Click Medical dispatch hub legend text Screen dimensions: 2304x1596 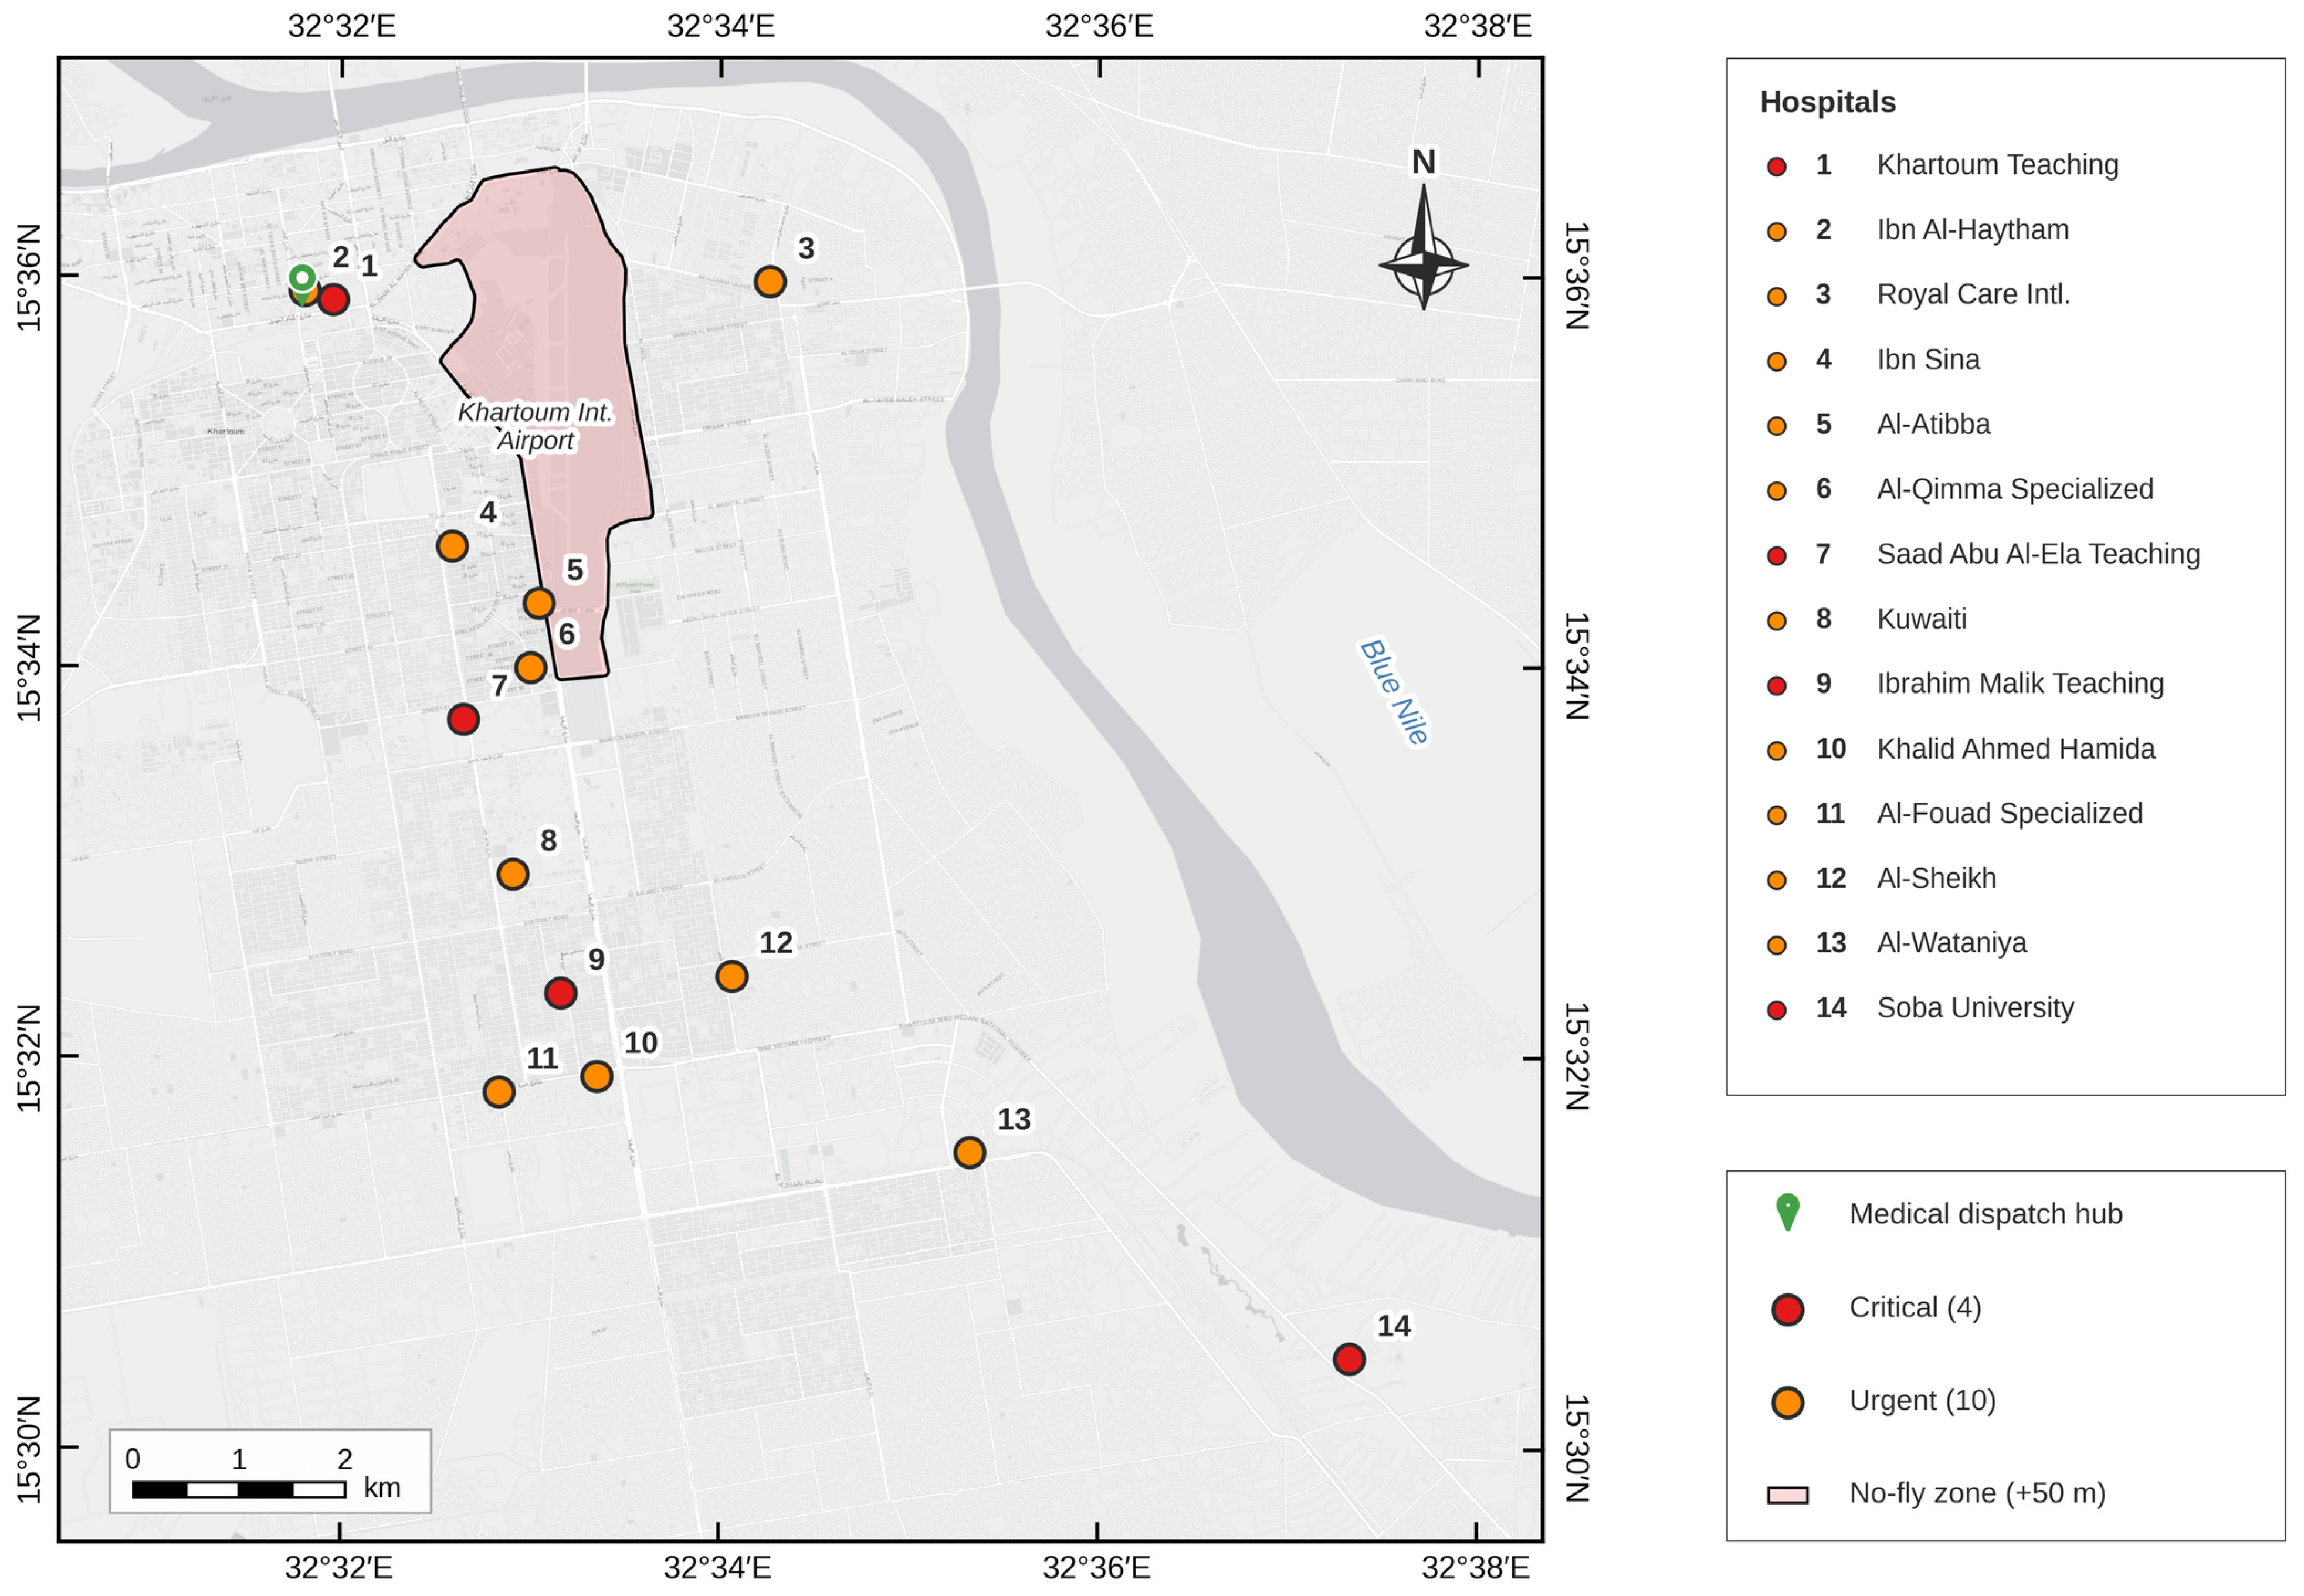[x=1985, y=1213]
